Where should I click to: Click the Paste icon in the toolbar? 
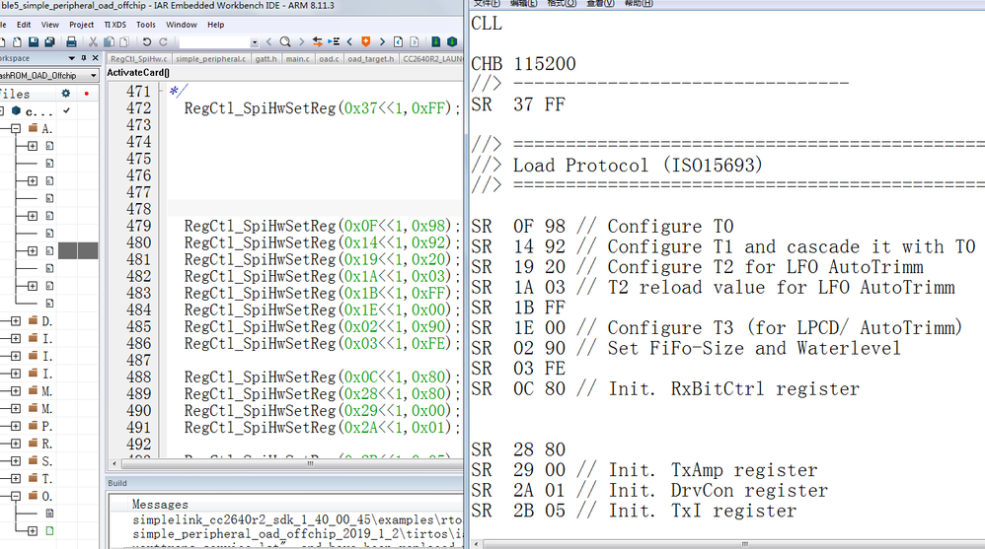124,42
